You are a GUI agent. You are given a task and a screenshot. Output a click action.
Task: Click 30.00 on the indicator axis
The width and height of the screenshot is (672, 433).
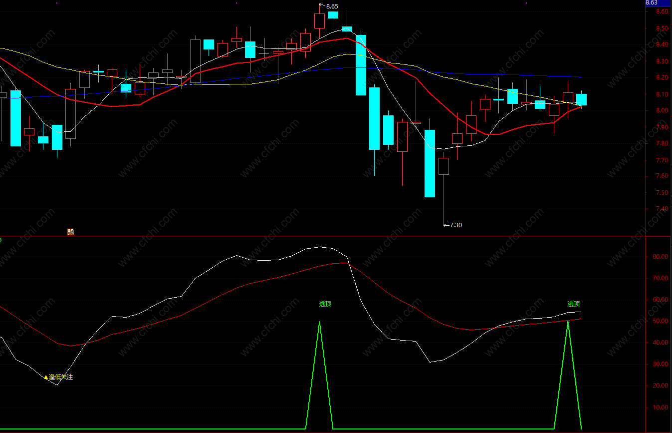click(x=660, y=364)
